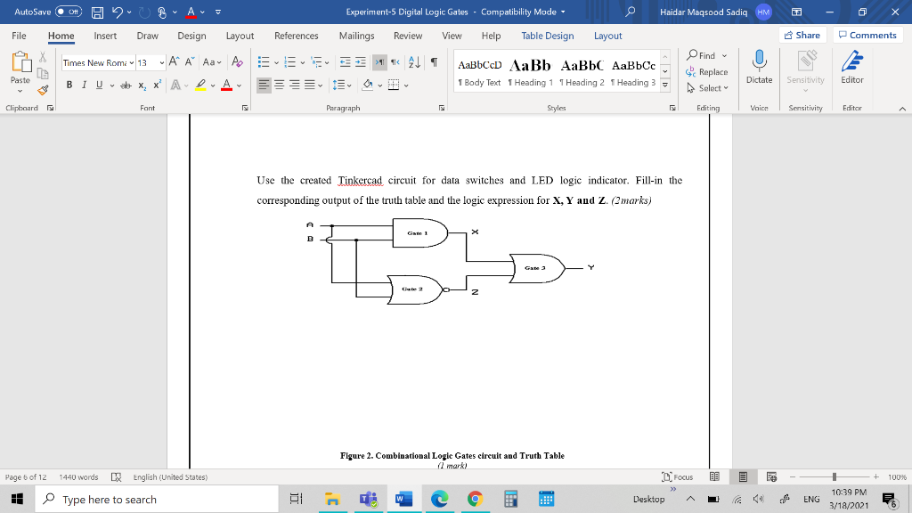Toggle bold formatting
Screen dimensions: 912x513
click(x=69, y=84)
